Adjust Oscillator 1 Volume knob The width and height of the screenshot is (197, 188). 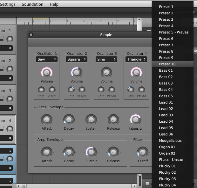pyautogui.click(x=47, y=72)
